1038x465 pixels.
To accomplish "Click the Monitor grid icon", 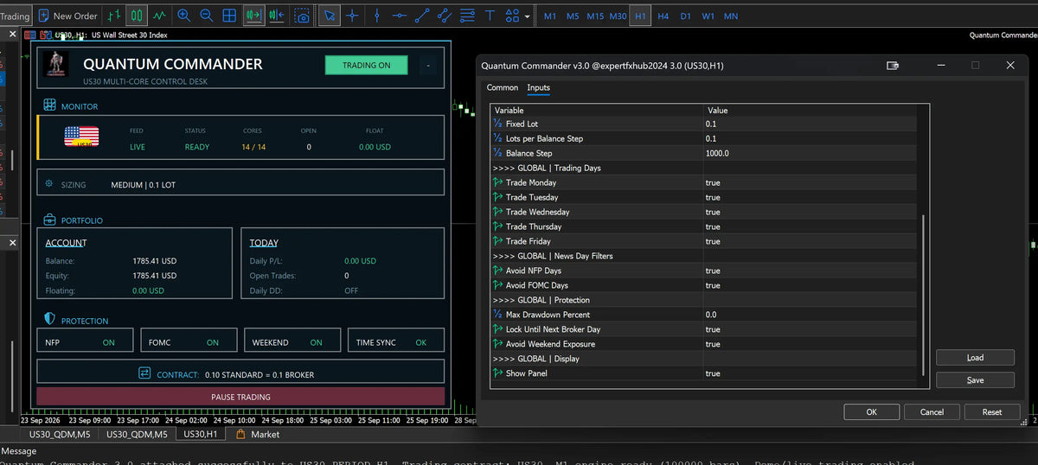I will [x=49, y=105].
